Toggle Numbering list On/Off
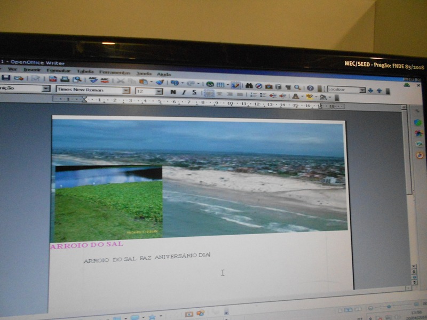The image size is (427, 320). (253, 95)
